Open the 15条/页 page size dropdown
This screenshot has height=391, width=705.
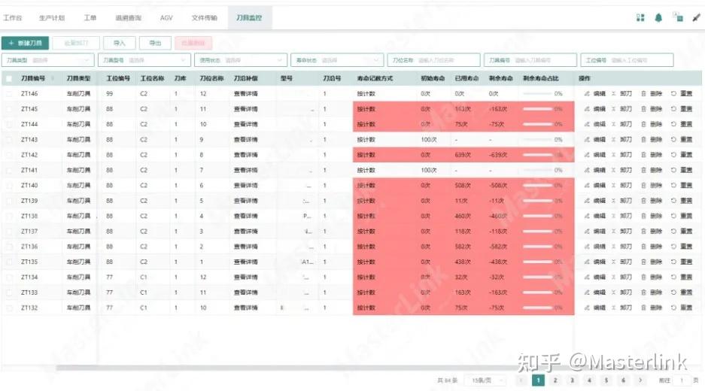point(485,380)
